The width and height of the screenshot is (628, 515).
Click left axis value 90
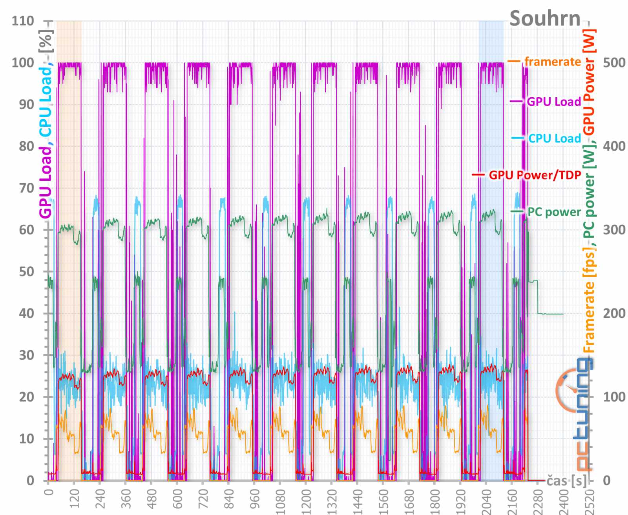pyautogui.click(x=27, y=104)
